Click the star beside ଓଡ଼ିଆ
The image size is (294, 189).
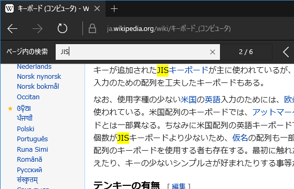(x=10, y=108)
